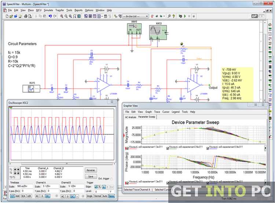Viewport: 275px width, 203px height.
Task: Open the MCU menu
Action: tap(38, 10)
